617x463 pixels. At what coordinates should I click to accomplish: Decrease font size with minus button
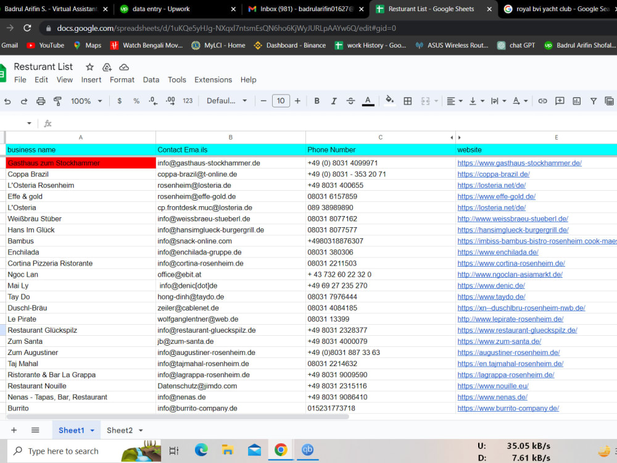[x=263, y=101]
